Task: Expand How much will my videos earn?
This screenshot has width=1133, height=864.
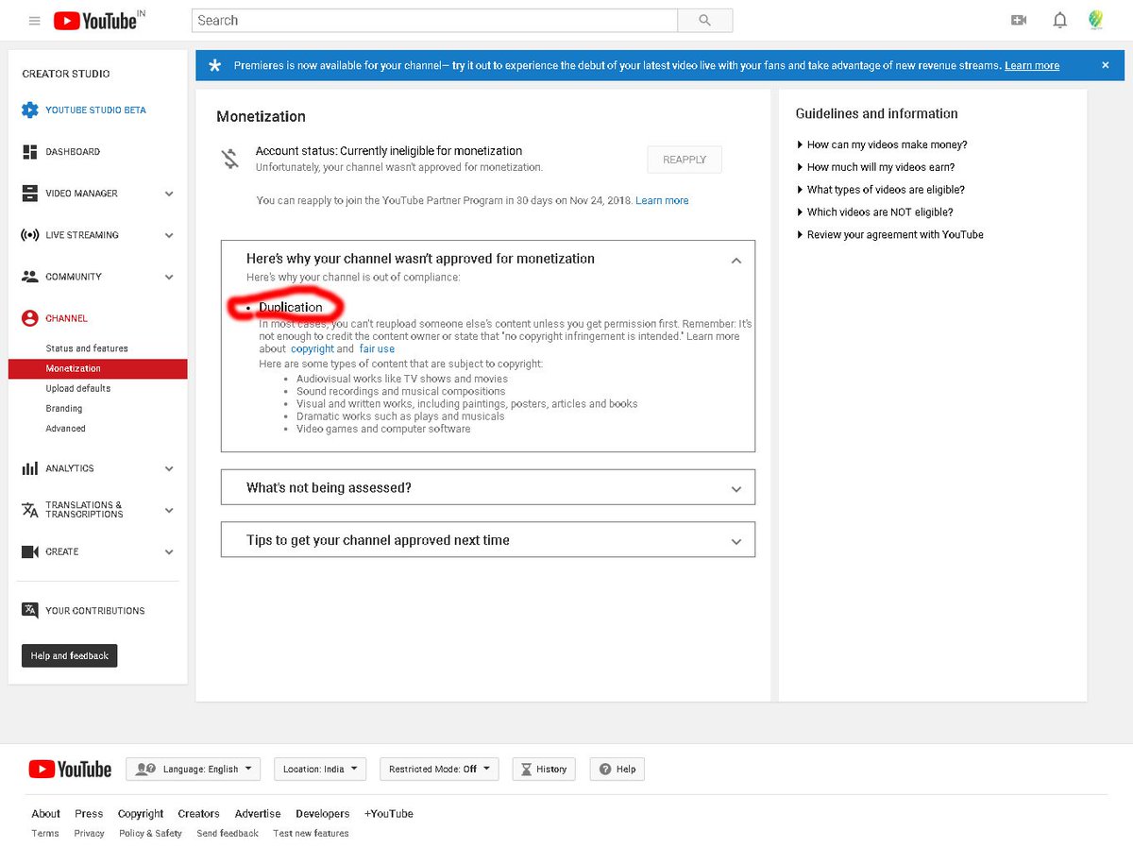Action: click(876, 167)
